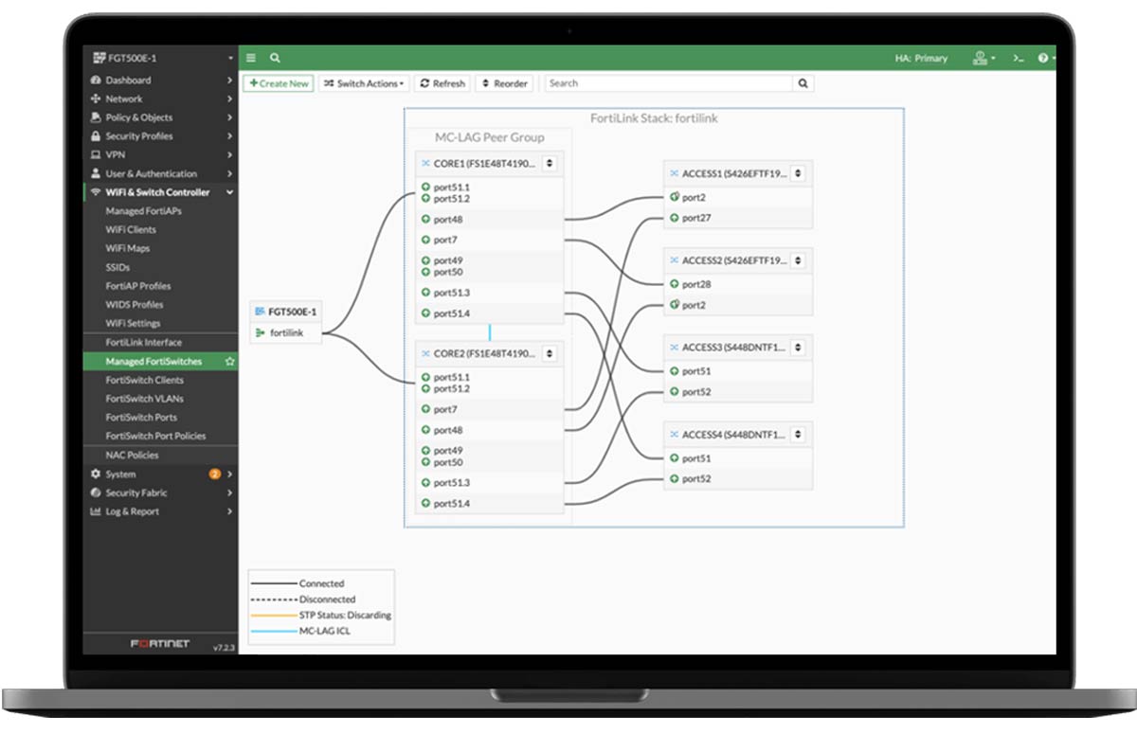Click the Security Profiles icon
The image size is (1137, 734).
coord(96,136)
